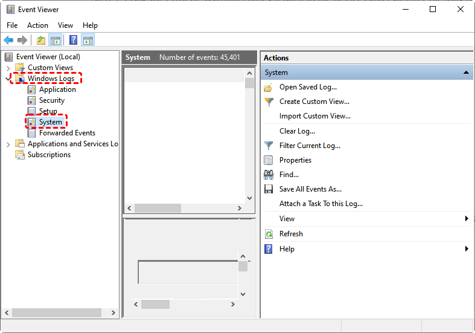Click the Filter Current Log funnel icon

(x=269, y=146)
